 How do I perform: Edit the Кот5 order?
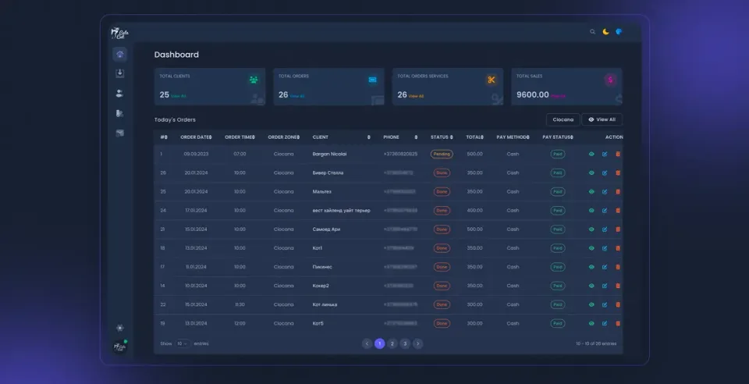pos(604,323)
